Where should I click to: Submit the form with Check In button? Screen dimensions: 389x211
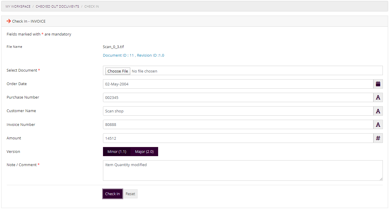click(x=112, y=194)
